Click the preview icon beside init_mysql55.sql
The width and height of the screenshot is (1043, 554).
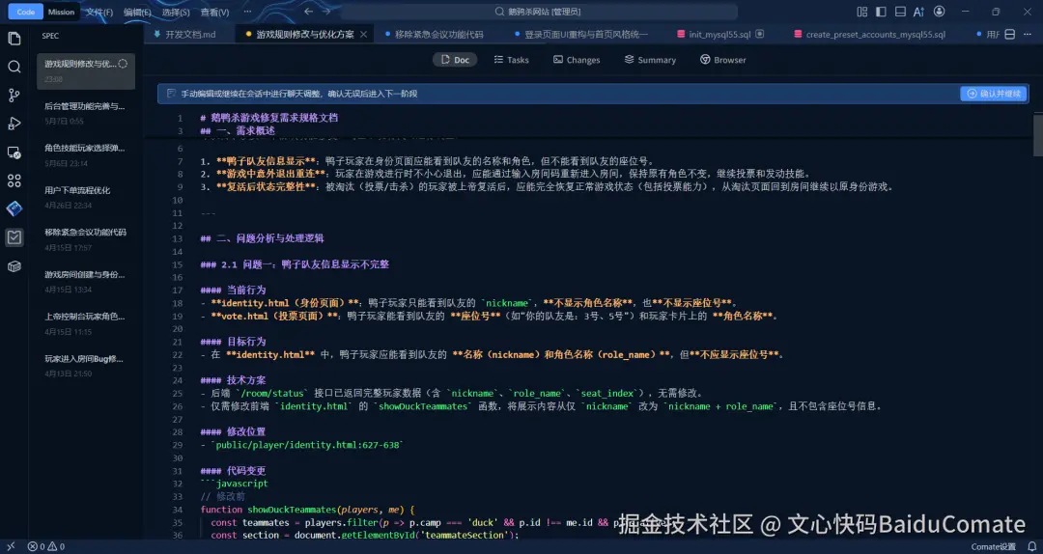[x=760, y=34]
